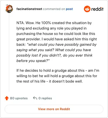Click the "commented on" gray text
This screenshot has height=118, width=108.
point(54,9)
